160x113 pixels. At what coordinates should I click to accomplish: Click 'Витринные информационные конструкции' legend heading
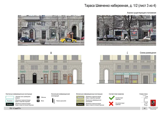(89, 94)
